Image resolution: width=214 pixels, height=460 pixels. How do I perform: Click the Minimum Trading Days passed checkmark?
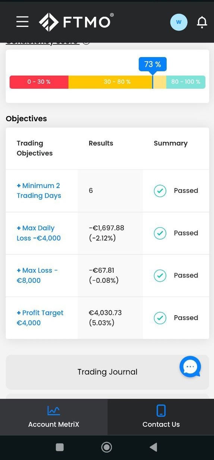point(160,191)
